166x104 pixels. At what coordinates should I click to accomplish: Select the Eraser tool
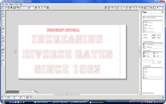[3, 42]
